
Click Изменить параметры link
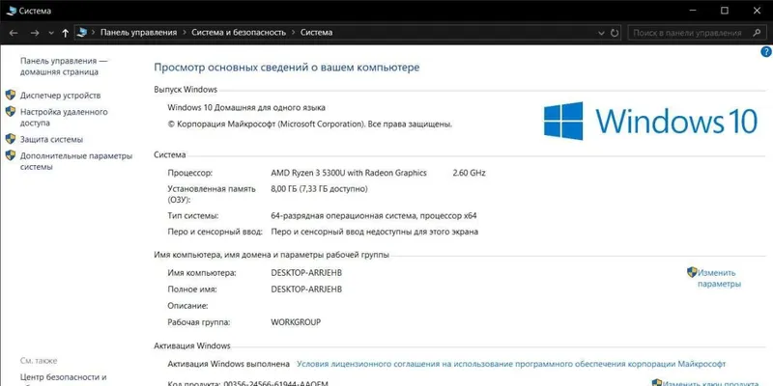pyautogui.click(x=719, y=278)
